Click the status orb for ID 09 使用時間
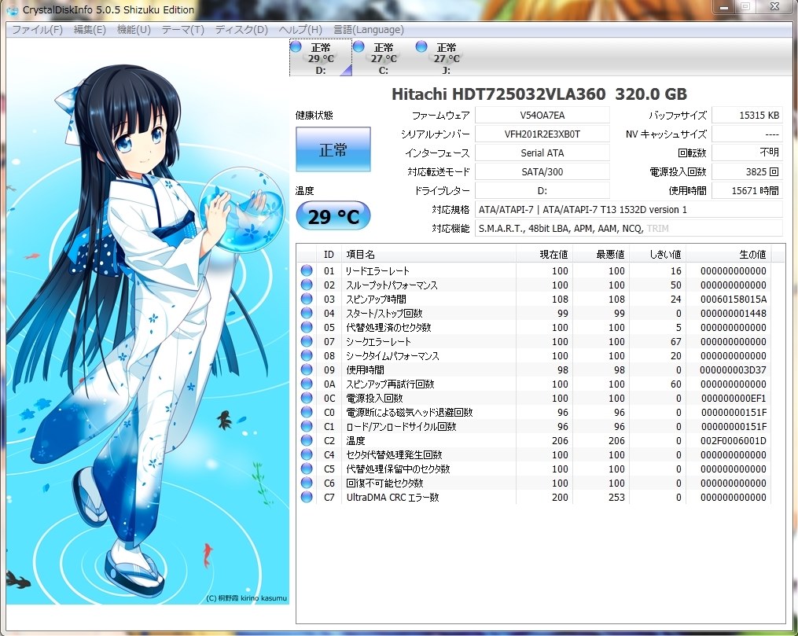 pos(307,370)
